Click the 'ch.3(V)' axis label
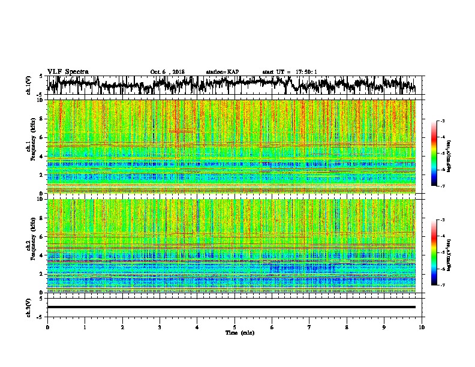475x367 pixels. 29,308
